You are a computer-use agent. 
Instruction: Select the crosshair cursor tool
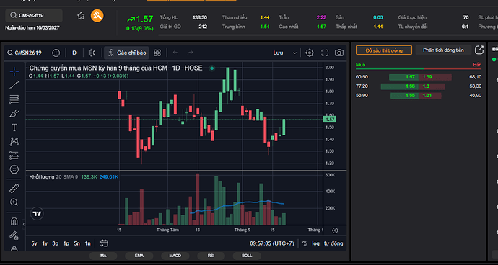pyautogui.click(x=14, y=71)
